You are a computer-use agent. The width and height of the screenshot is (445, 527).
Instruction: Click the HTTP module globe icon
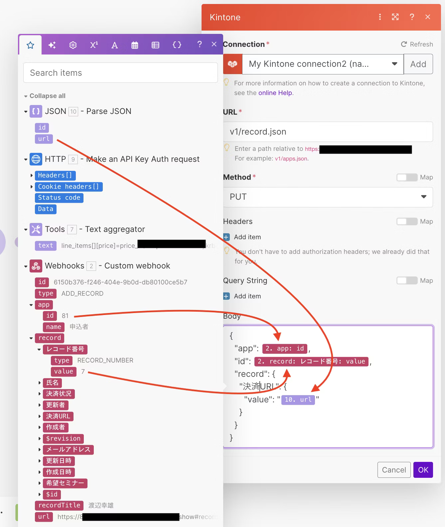coord(36,159)
